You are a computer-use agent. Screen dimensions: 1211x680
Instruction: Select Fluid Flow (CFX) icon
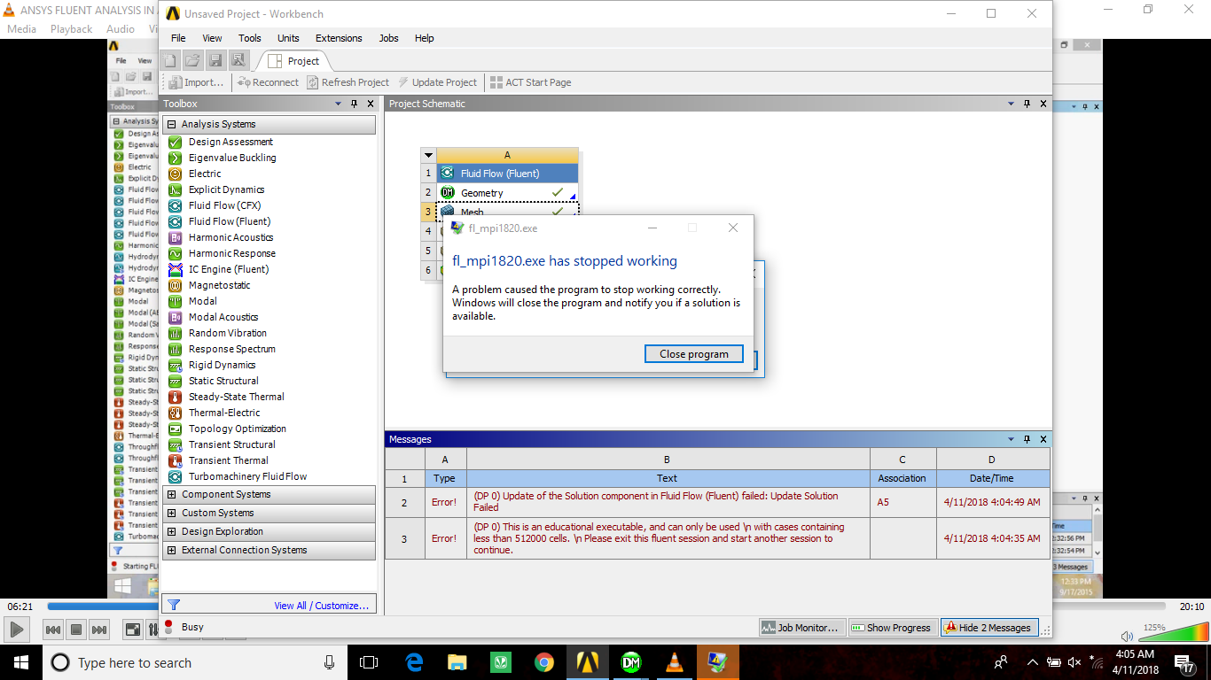click(175, 205)
